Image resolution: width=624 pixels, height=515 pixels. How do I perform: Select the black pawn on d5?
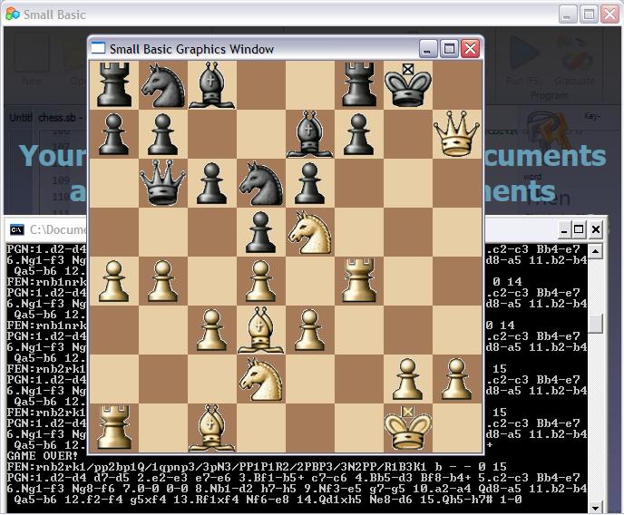pyautogui.click(x=261, y=232)
